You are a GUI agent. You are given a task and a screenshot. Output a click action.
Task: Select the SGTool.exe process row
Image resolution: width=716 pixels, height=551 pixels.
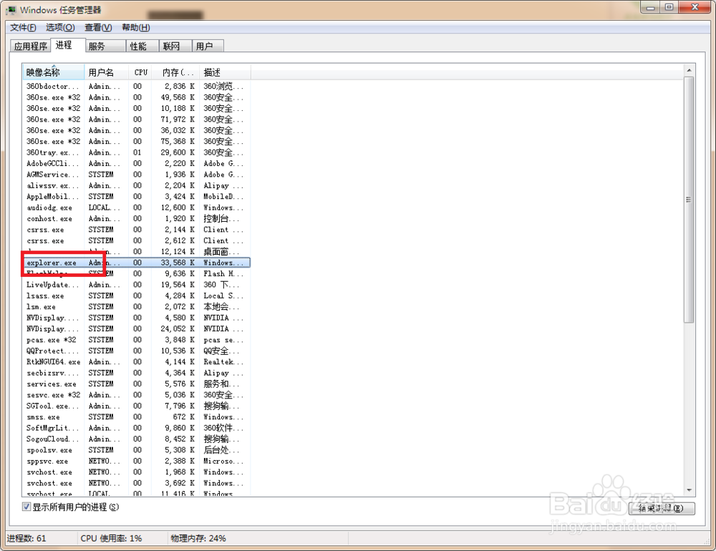click(x=136, y=406)
